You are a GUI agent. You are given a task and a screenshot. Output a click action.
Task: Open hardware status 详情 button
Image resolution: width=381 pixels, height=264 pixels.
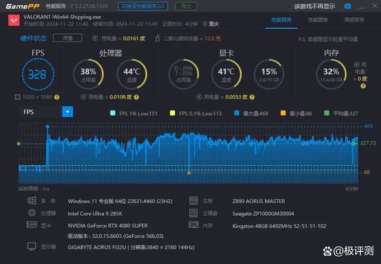pos(67,38)
